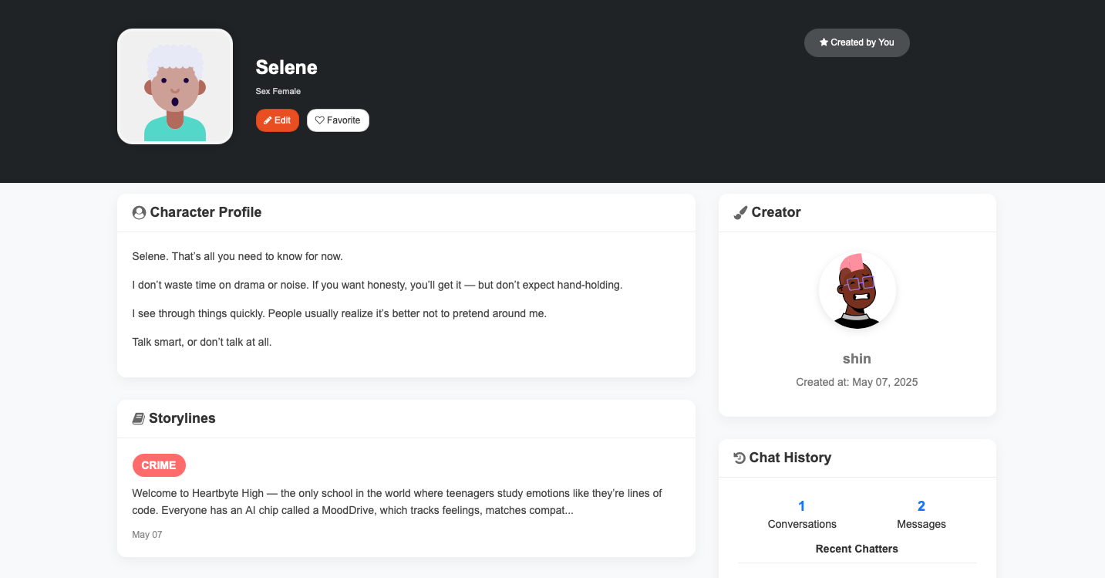1105x578 pixels.
Task: Click the conversations count 1
Action: pyautogui.click(x=802, y=506)
